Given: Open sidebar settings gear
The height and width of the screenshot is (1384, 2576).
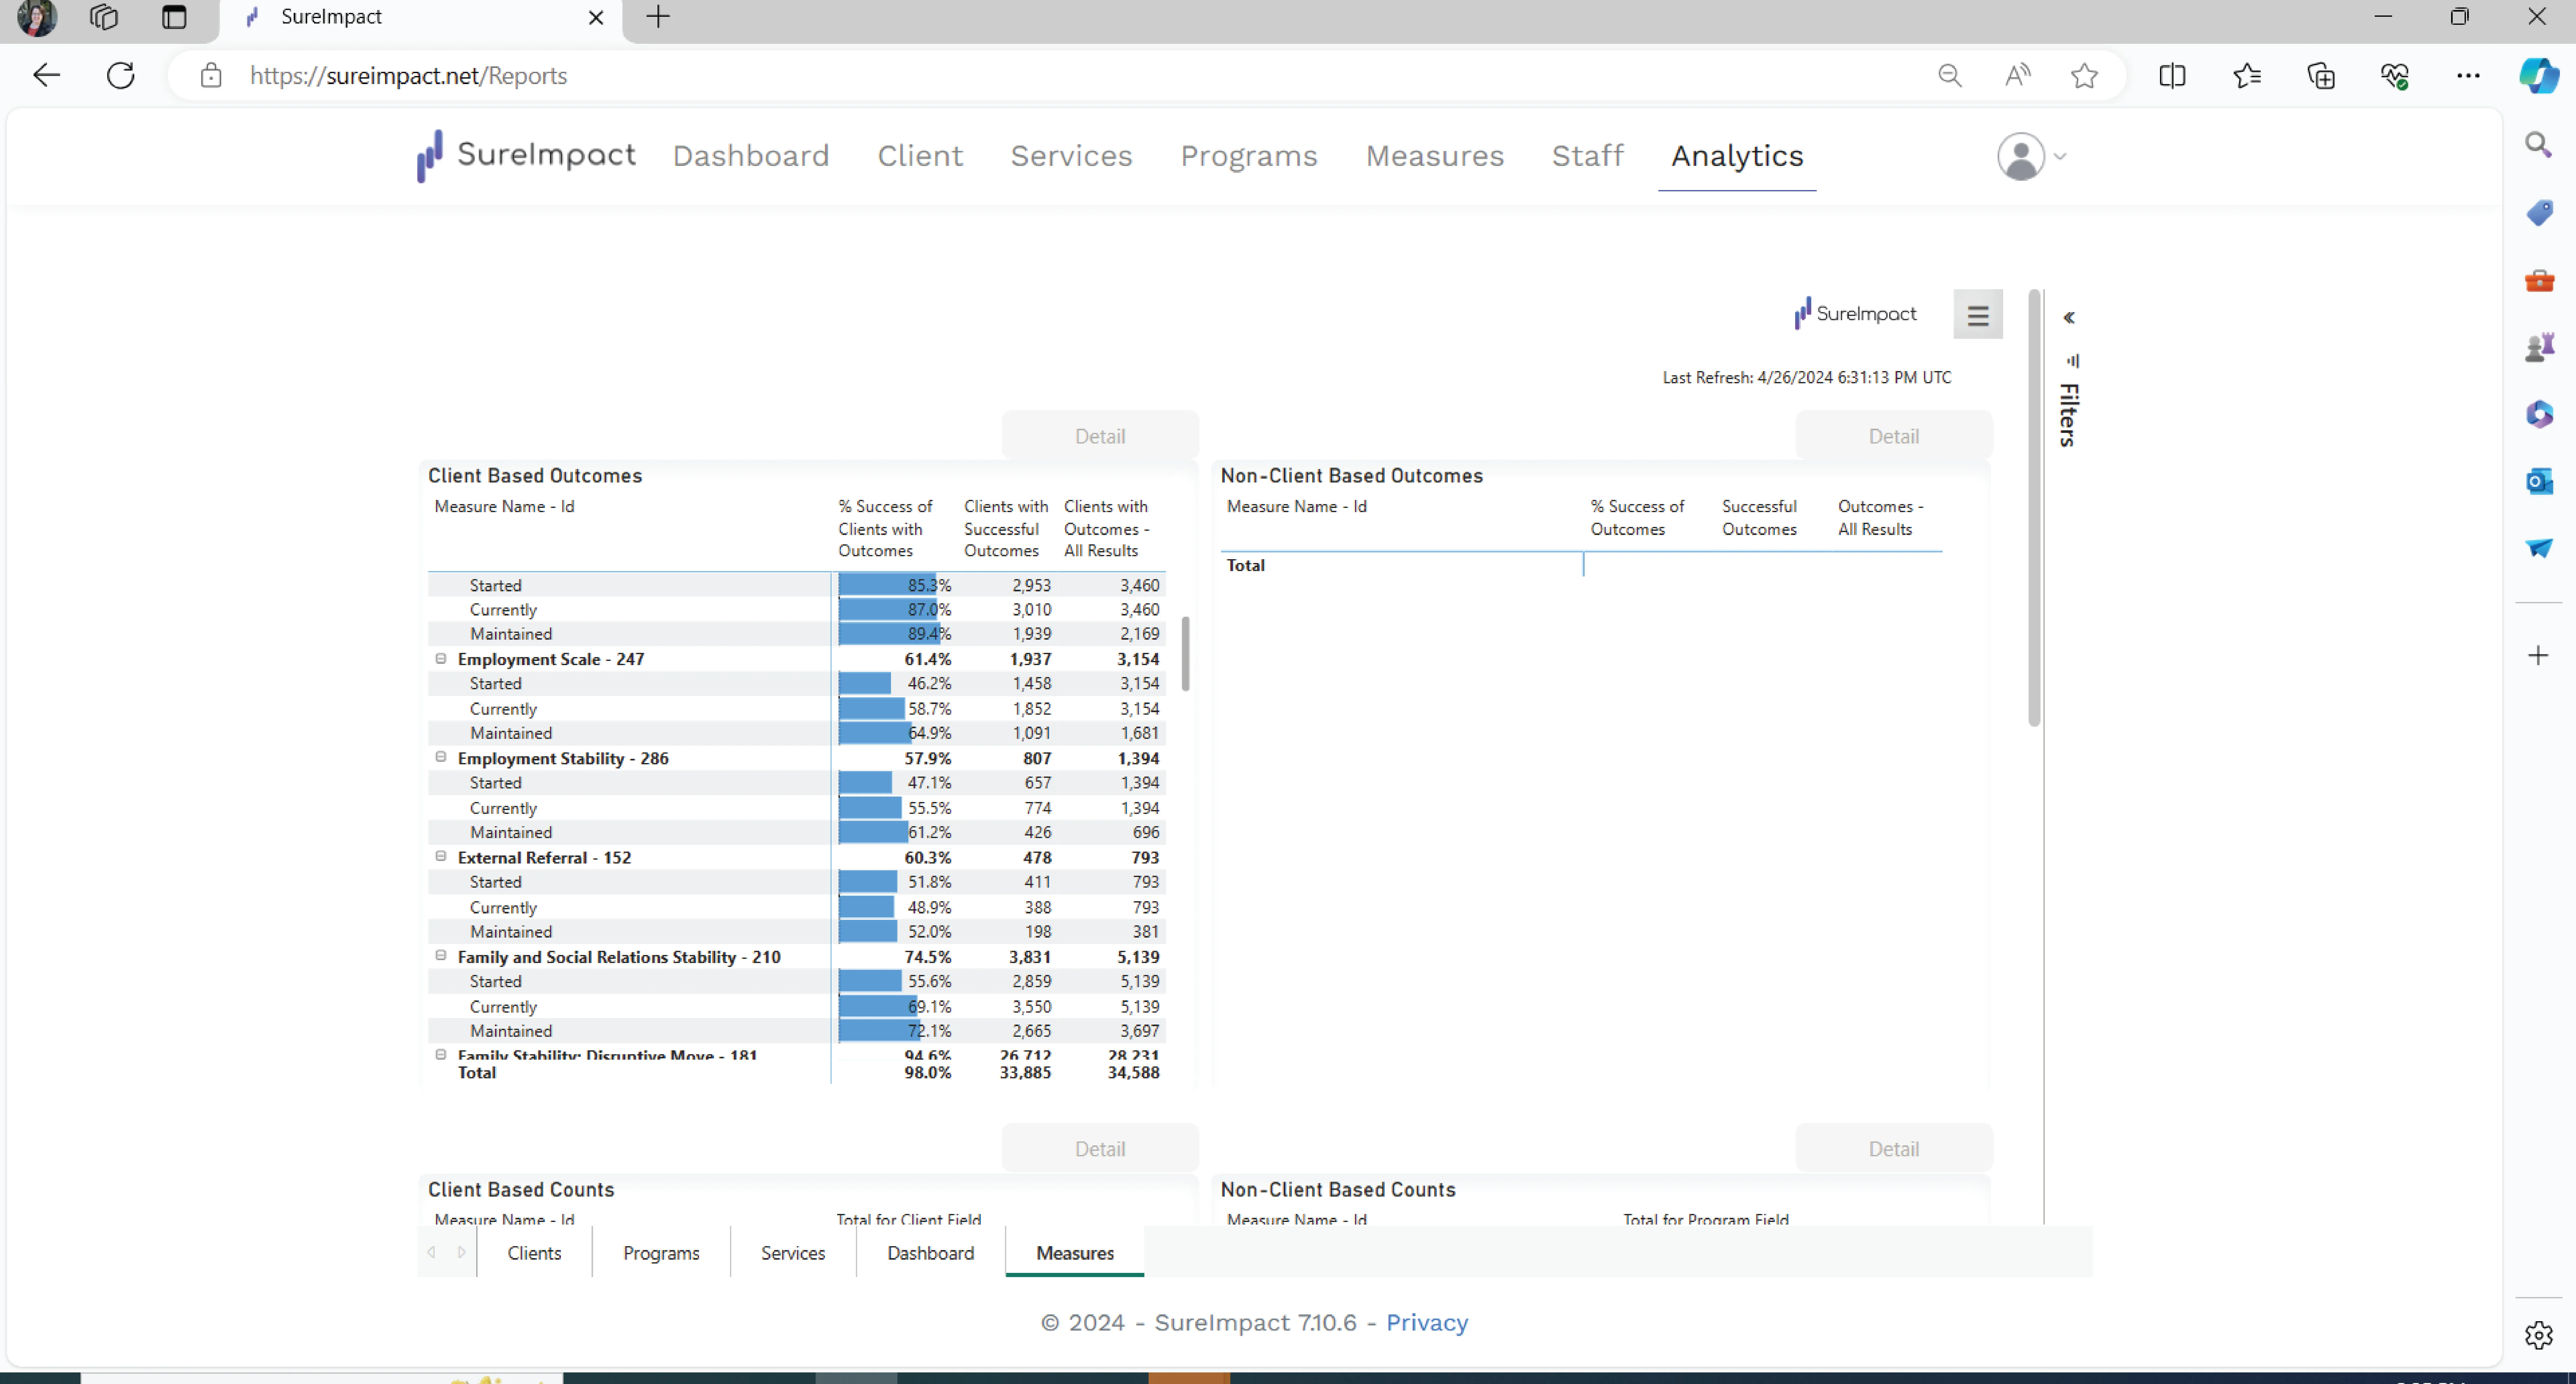Looking at the screenshot, I should pos(2539,1335).
